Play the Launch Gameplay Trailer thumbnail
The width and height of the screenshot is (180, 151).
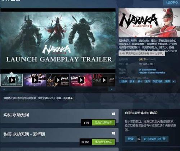click(12, 80)
